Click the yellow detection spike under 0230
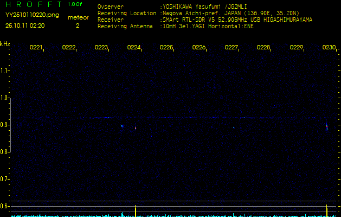 click(327, 210)
